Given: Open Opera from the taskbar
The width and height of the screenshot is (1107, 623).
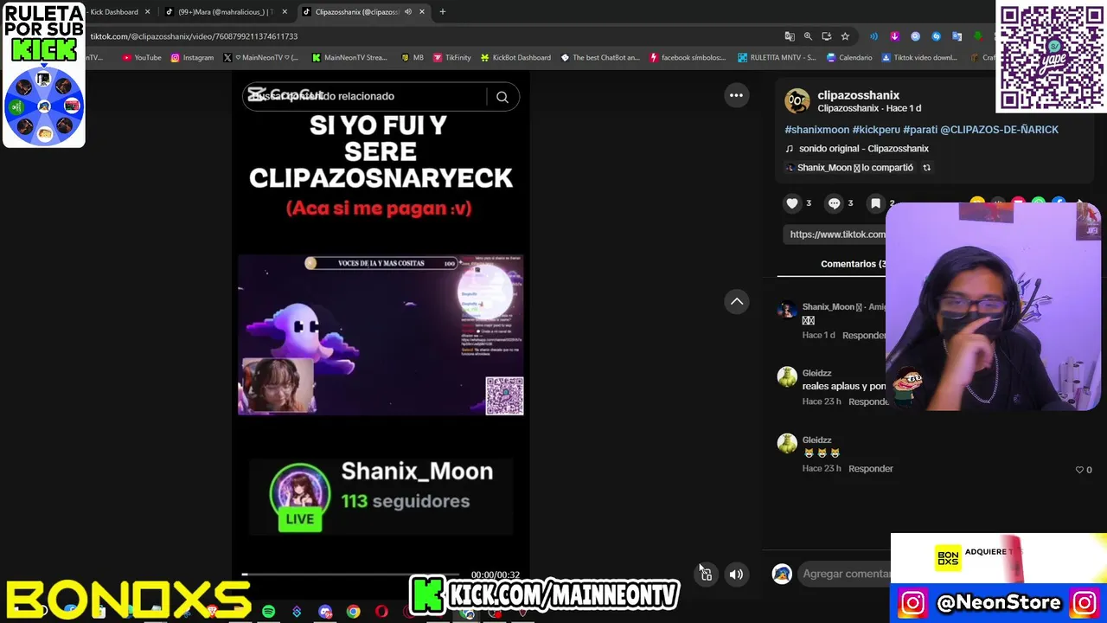Looking at the screenshot, I should (381, 612).
